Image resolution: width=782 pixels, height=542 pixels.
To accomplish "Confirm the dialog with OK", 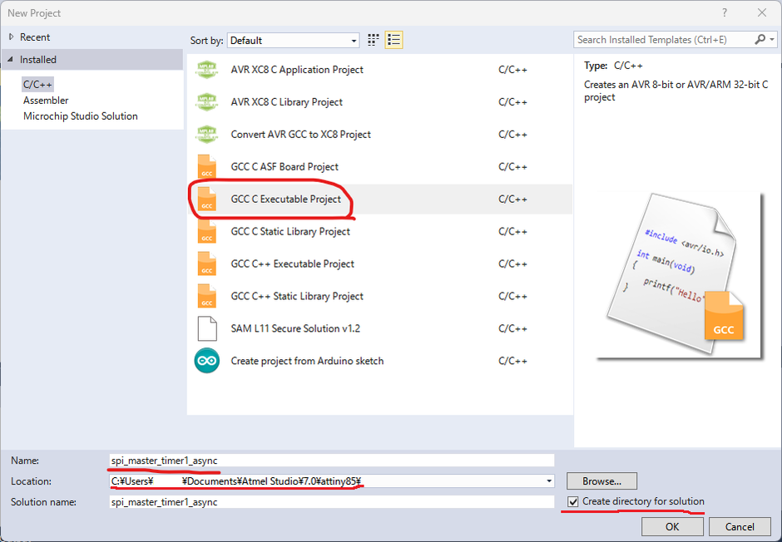I will click(x=672, y=526).
